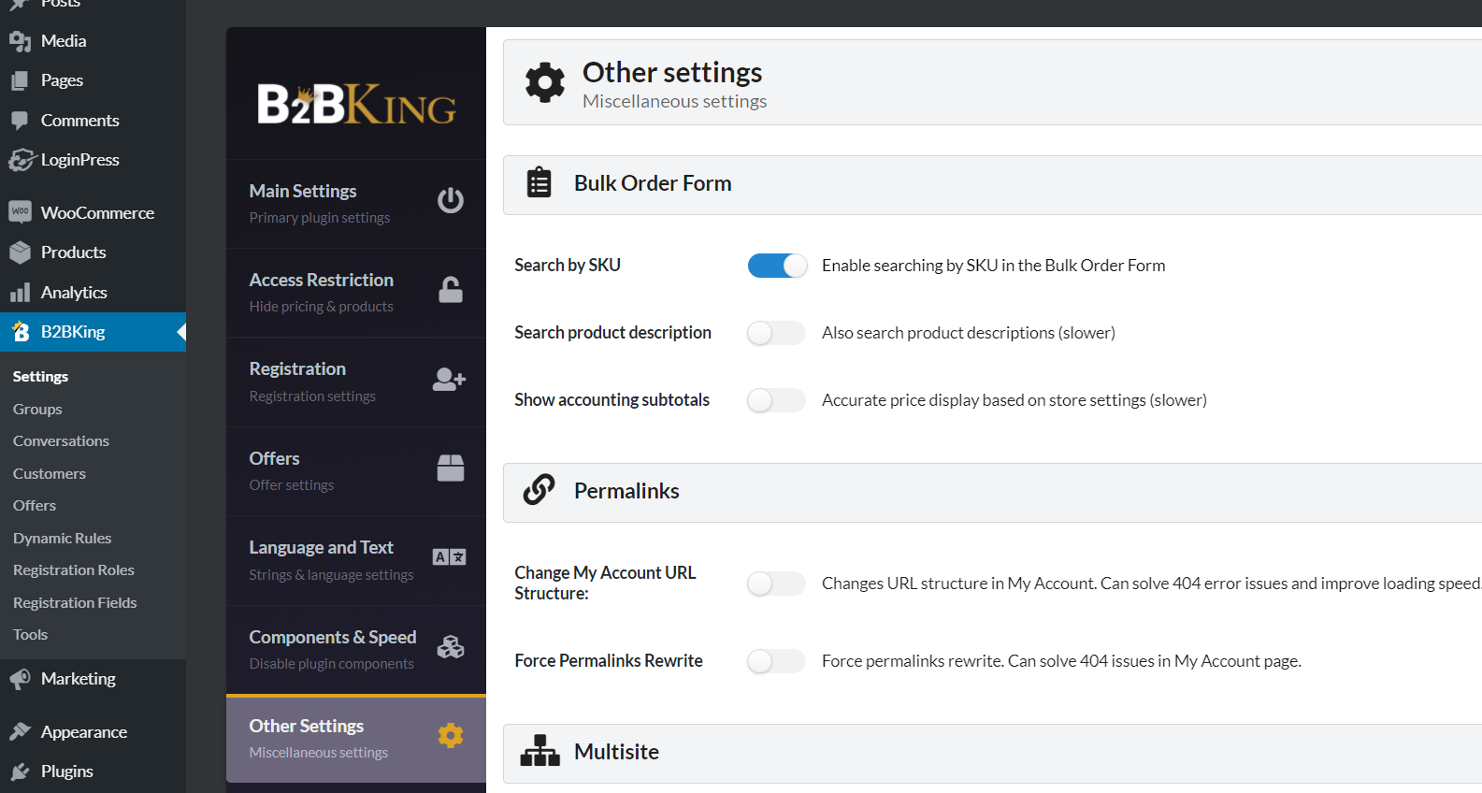
Task: Click the B2BKing icon in sidebar
Action: (21, 332)
